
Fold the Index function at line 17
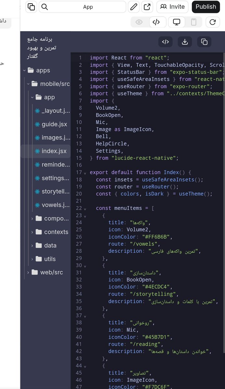[x=85, y=173]
